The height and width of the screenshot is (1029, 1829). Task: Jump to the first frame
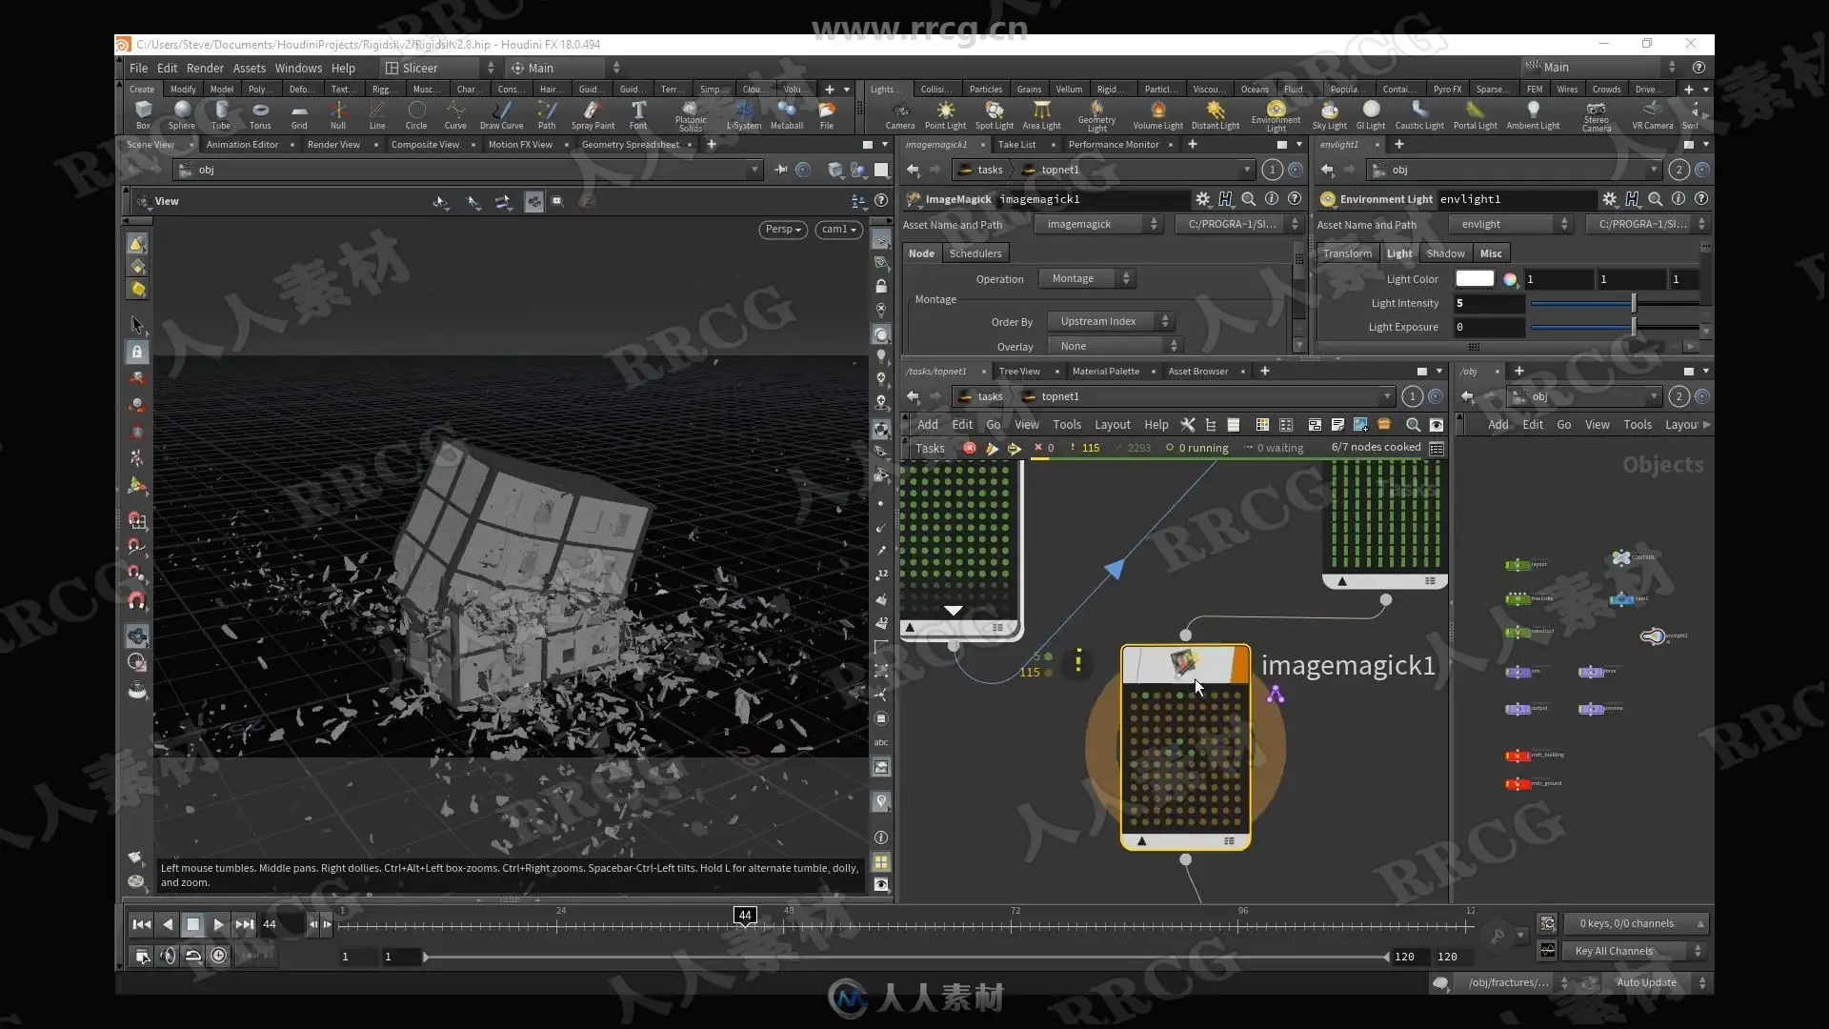click(x=141, y=924)
